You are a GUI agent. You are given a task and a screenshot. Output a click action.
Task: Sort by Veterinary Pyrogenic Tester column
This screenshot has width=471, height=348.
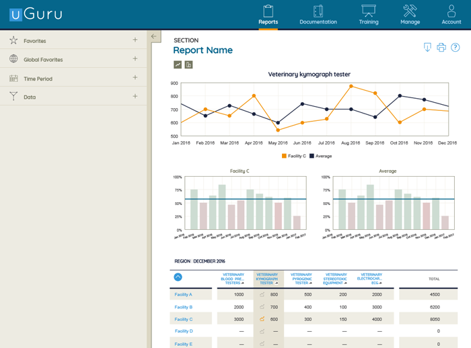tap(301, 279)
